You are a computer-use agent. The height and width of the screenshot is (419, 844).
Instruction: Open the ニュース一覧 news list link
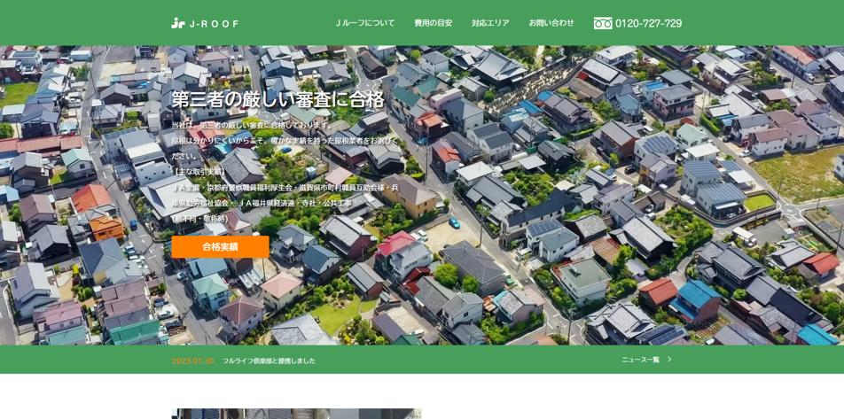point(640,360)
